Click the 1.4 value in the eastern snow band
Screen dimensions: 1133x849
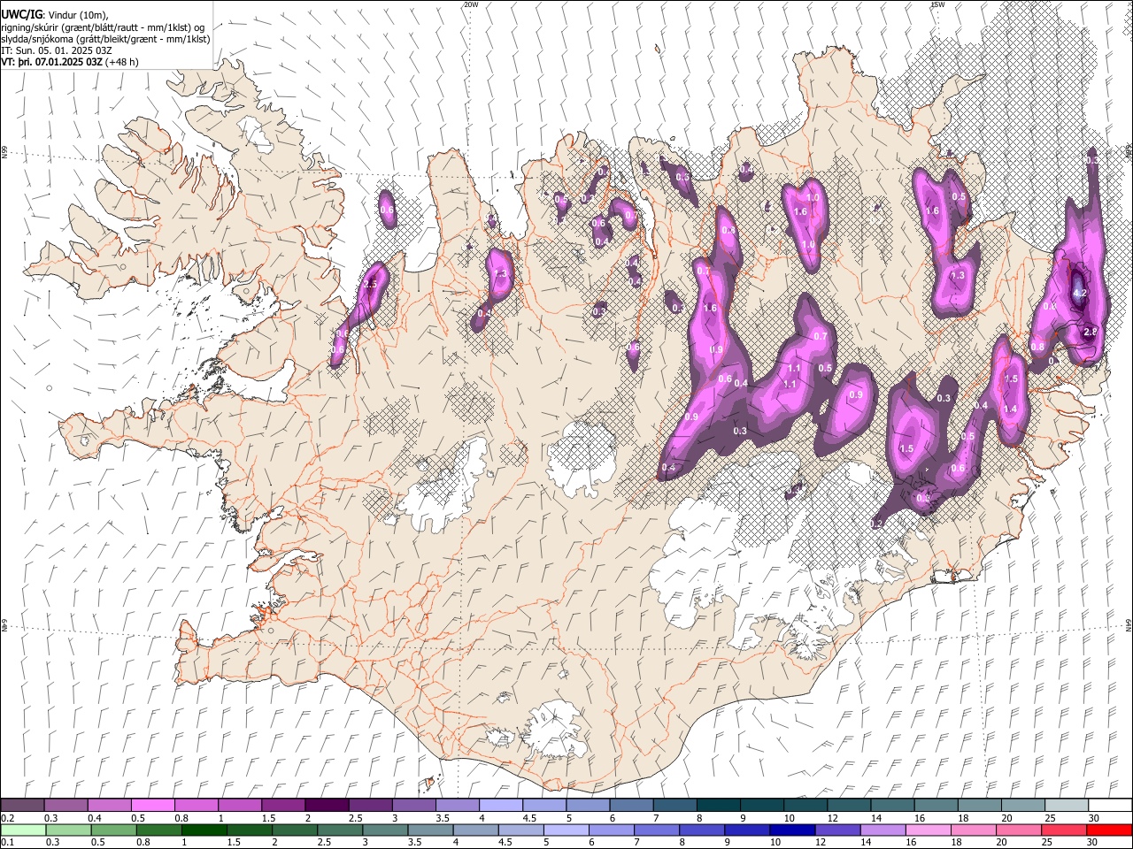pos(1011,409)
